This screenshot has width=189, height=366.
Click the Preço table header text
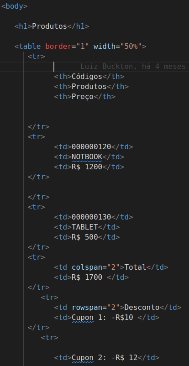tap(83, 97)
